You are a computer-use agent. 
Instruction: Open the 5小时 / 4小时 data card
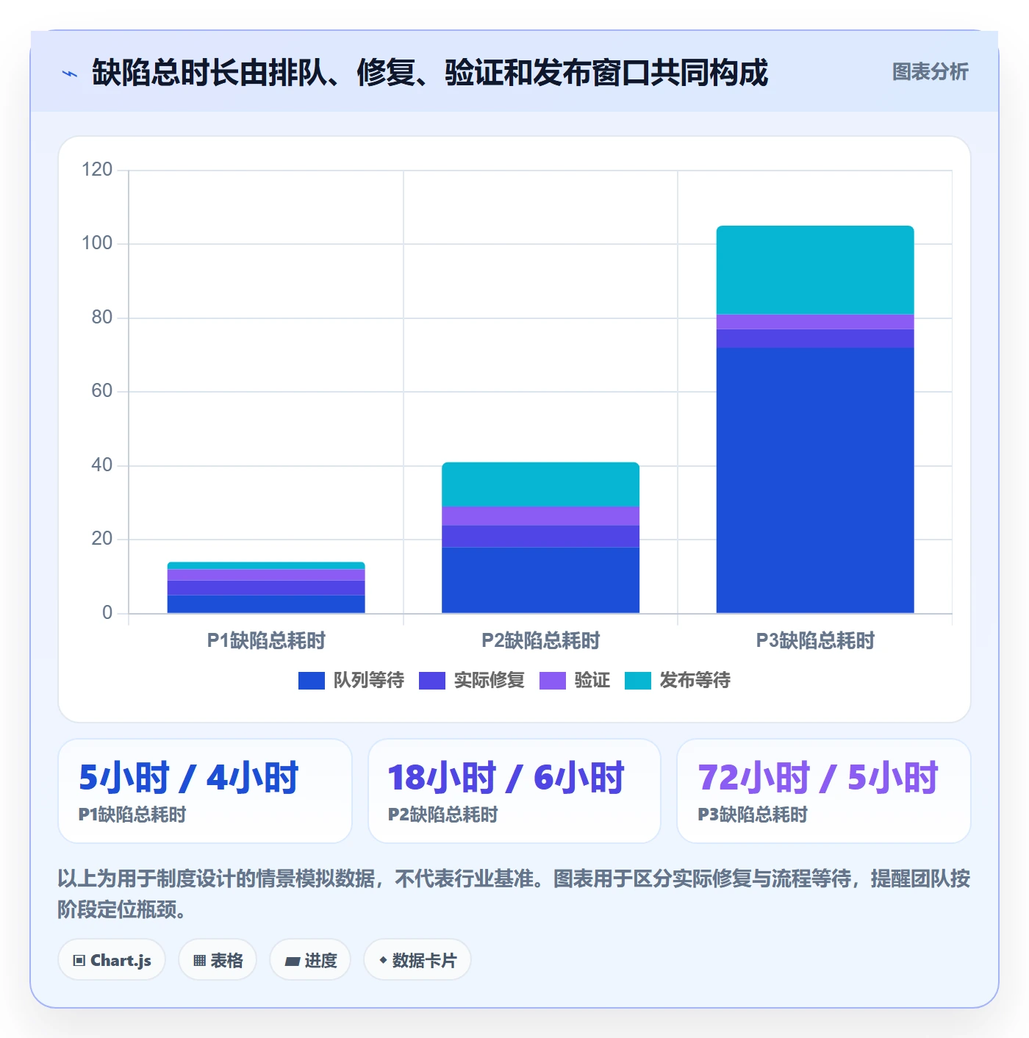205,791
